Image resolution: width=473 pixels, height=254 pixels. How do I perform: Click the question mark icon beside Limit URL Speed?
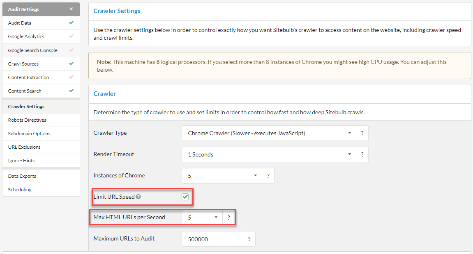point(138,197)
